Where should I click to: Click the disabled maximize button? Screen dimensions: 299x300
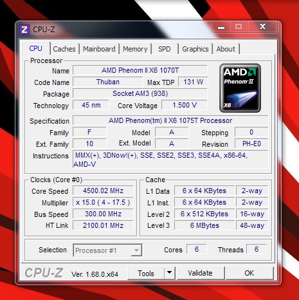239,27
